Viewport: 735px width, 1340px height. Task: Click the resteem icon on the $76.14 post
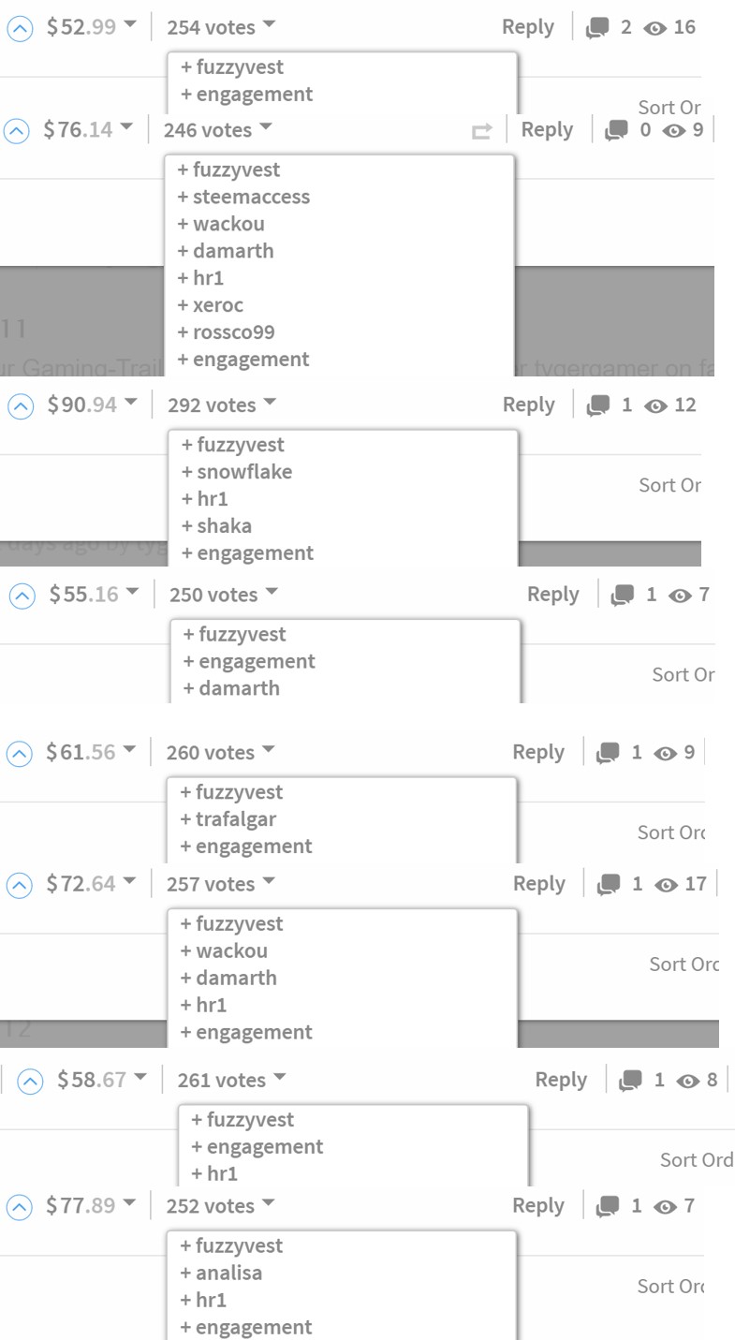tap(481, 131)
